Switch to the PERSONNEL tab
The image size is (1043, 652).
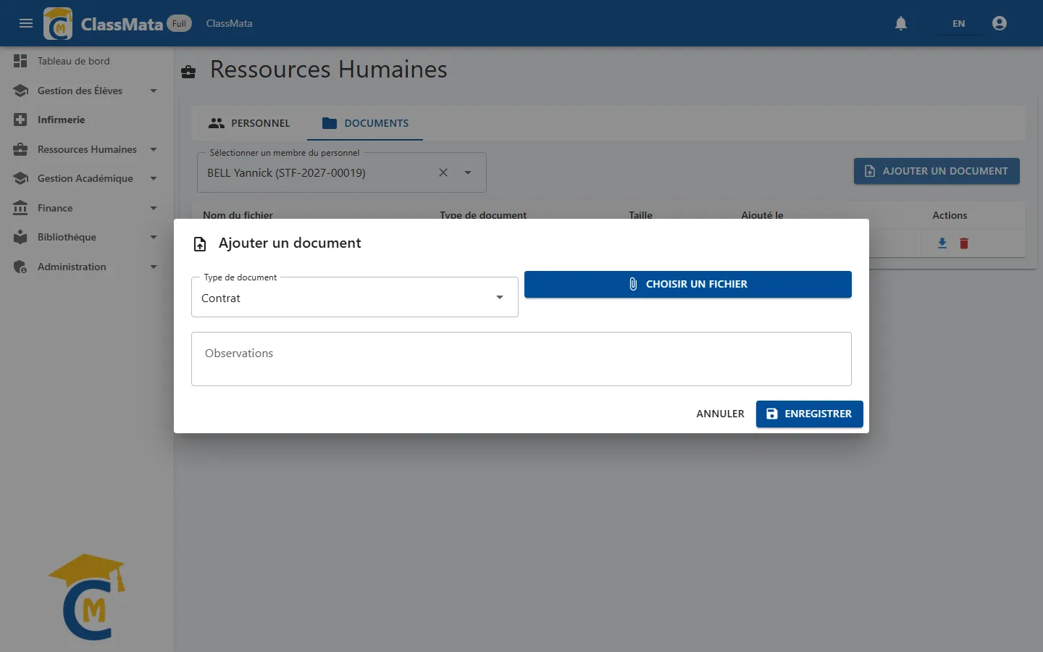(x=249, y=123)
